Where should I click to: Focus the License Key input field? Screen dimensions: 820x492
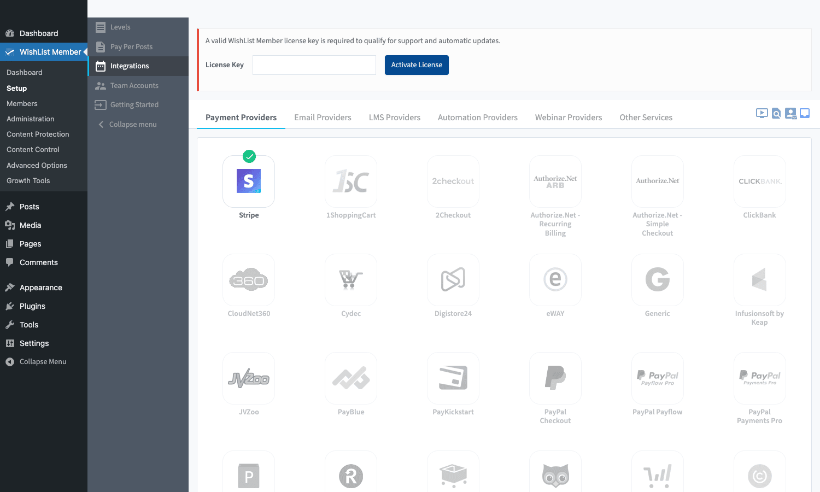pos(314,65)
